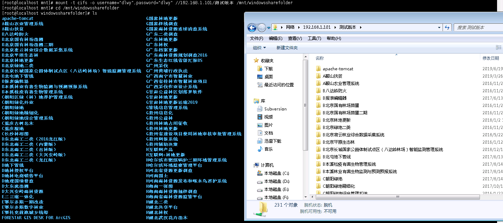
Task: Select B北京密云林业综合数据采集系统 folder in Explorer
Action: (x=353, y=135)
